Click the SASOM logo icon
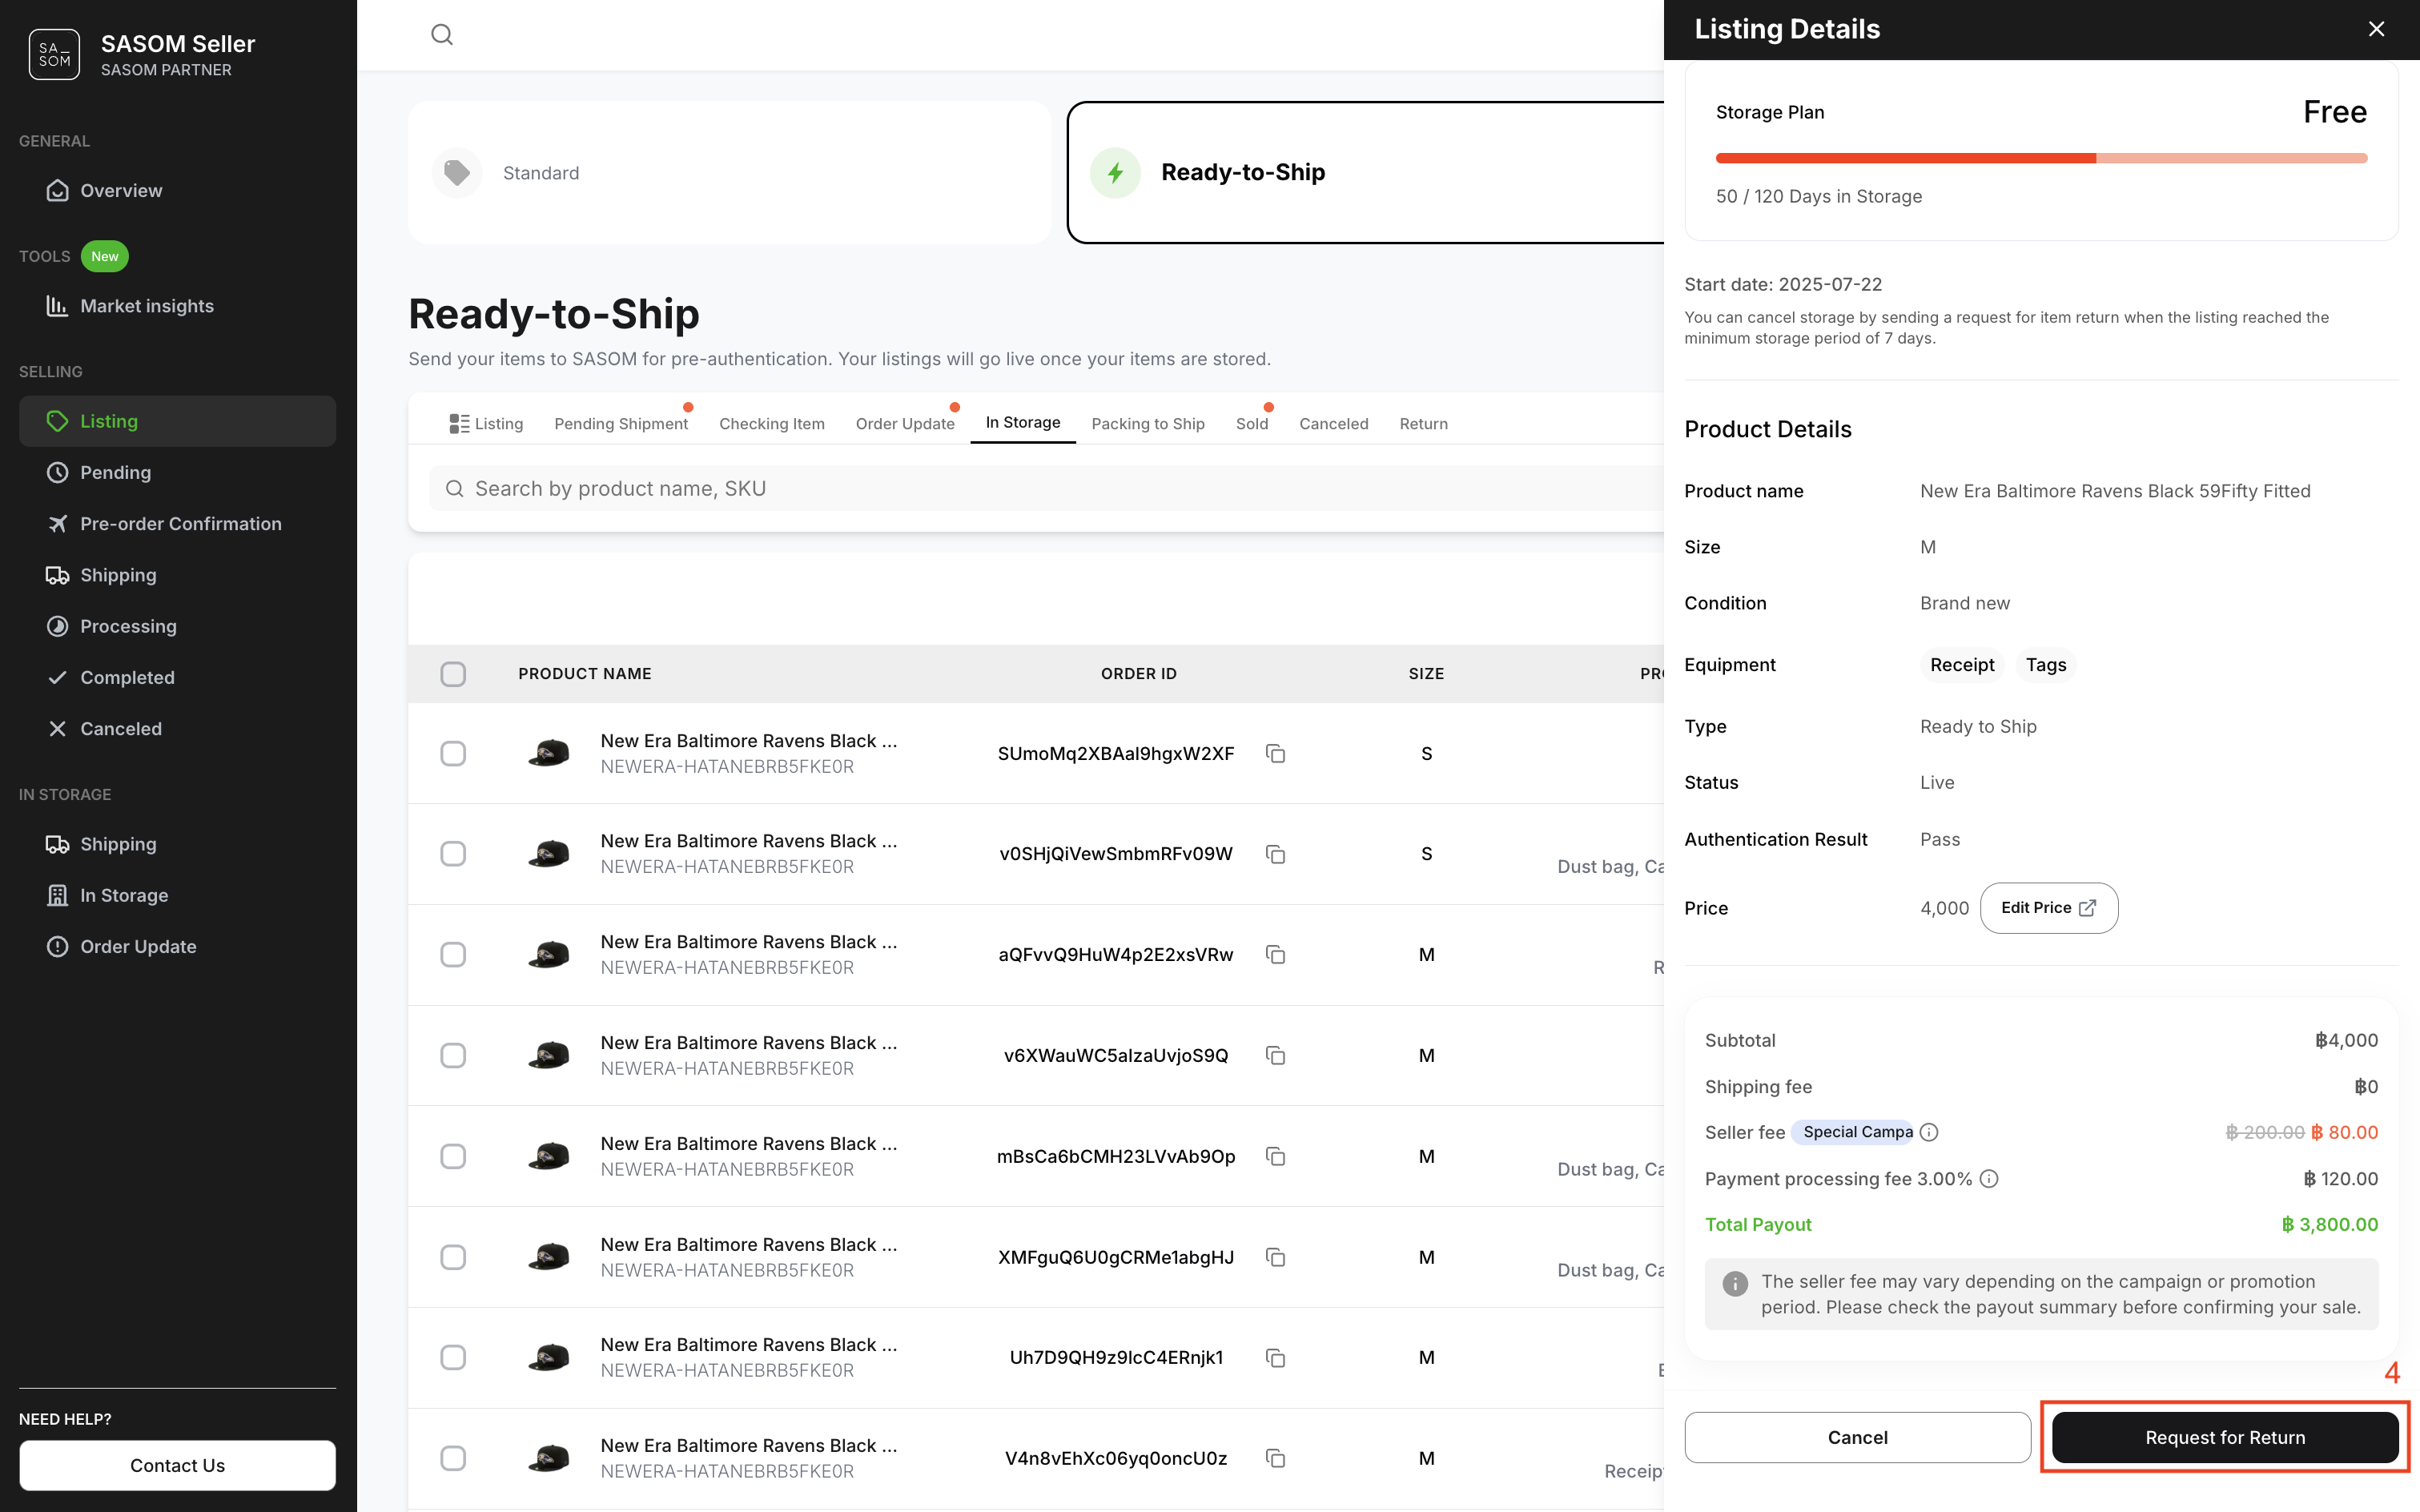This screenshot has width=2420, height=1512. point(54,55)
